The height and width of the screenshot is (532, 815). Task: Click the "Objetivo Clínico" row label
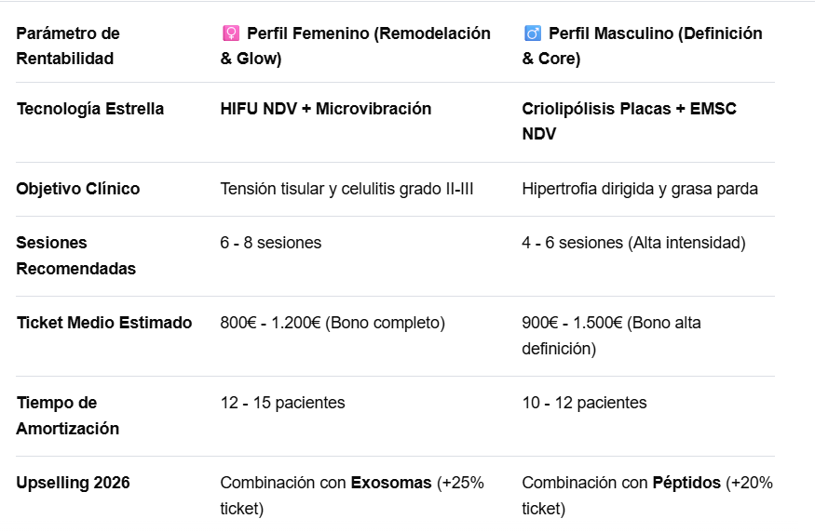point(78,189)
